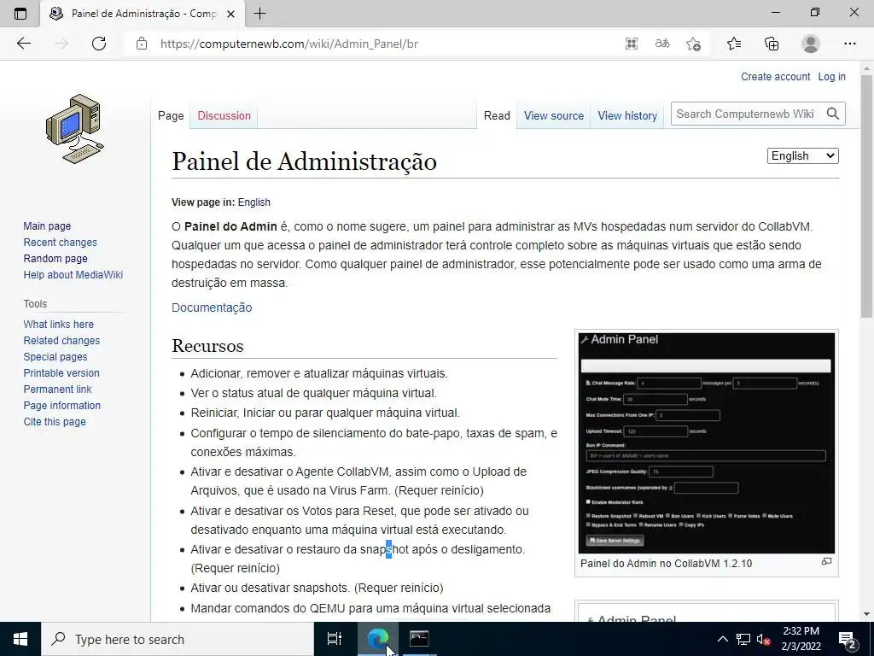Click the muted volume tray icon
This screenshot has width=874, height=656.
click(x=763, y=639)
